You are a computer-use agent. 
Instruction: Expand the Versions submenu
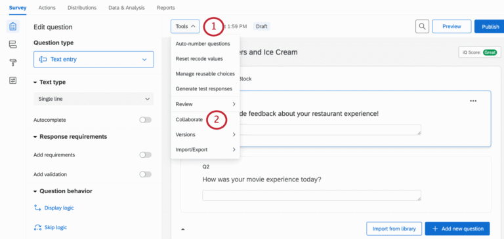205,134
